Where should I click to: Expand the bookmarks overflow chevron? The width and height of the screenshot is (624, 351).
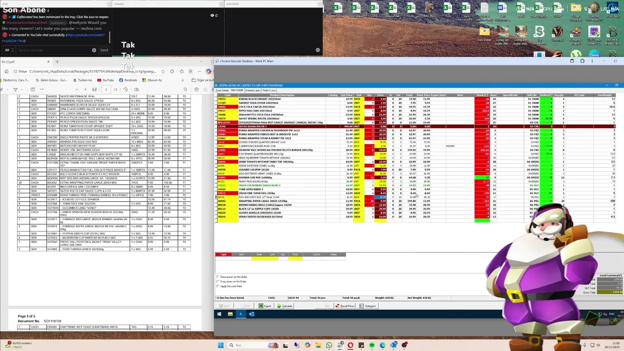183,80
